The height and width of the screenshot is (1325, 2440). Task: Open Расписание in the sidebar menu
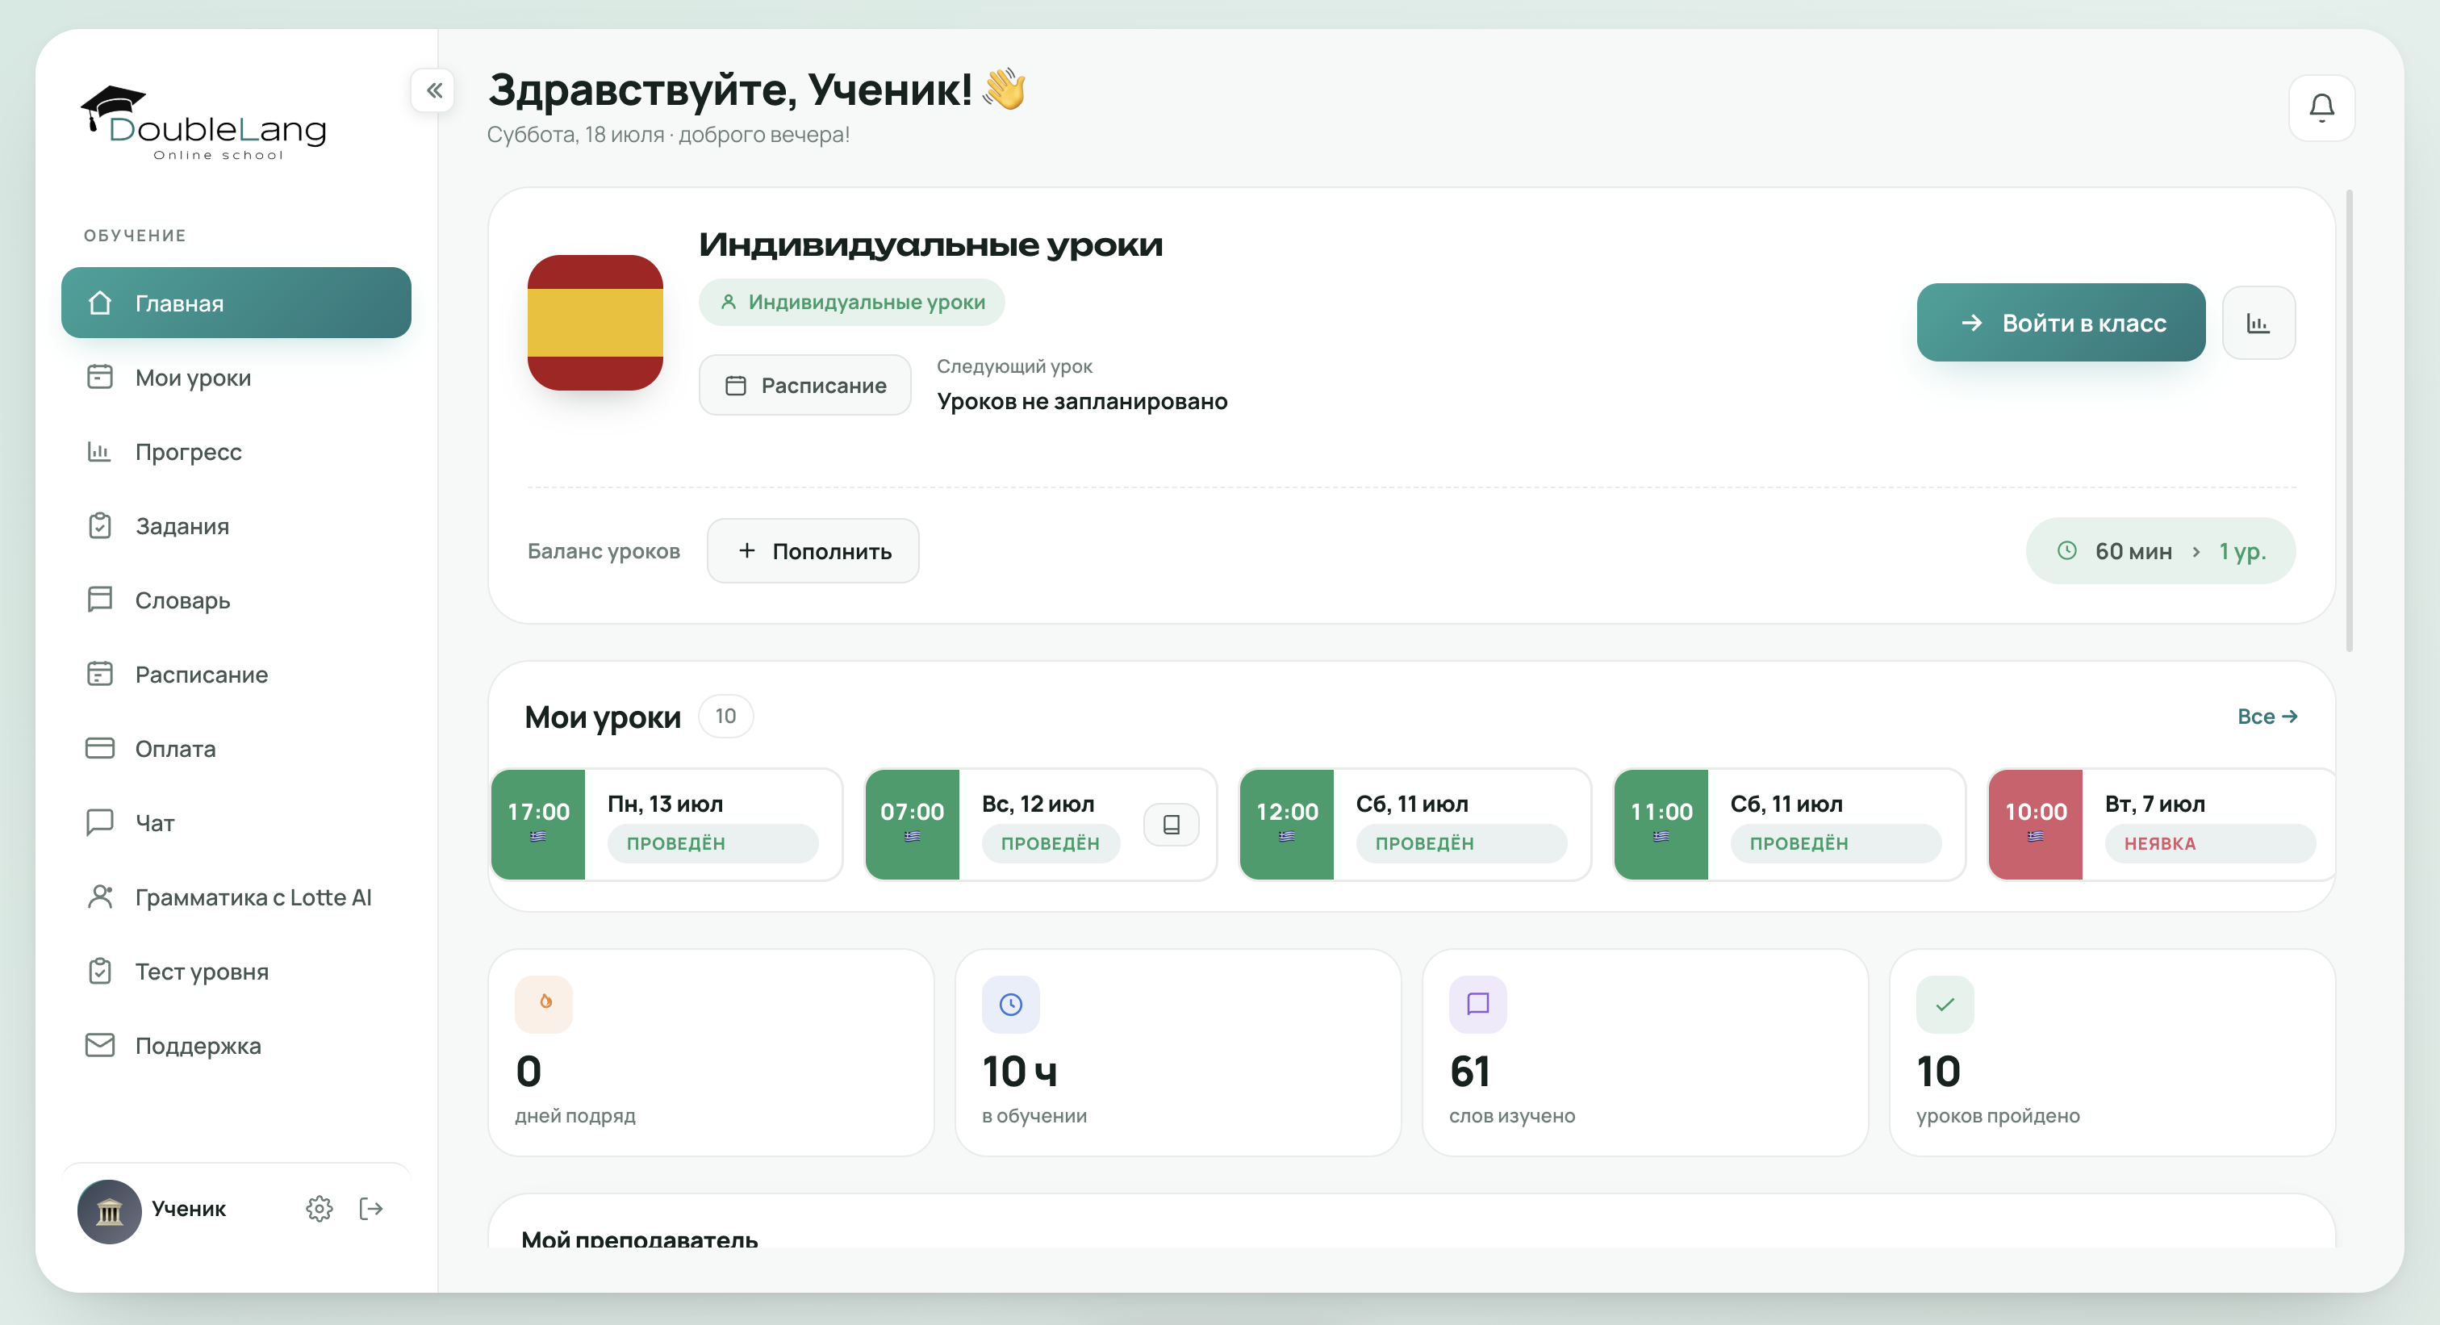(x=236, y=675)
